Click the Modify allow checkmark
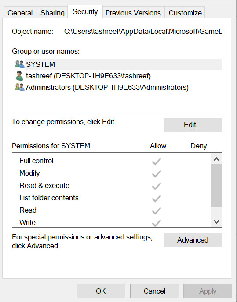Viewport: 237px width, 302px height. 157,174
